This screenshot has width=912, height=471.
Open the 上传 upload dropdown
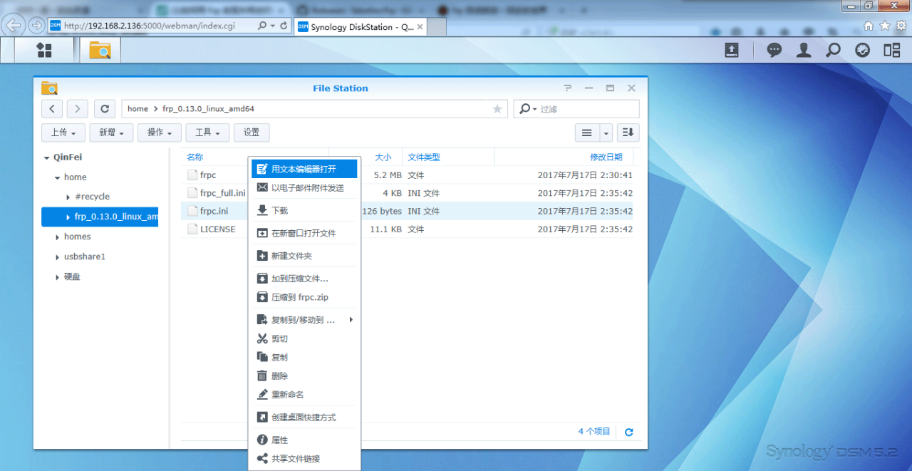[x=63, y=133]
